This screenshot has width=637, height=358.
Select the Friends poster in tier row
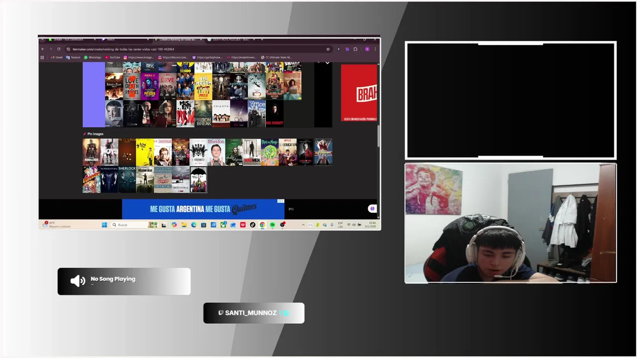(x=221, y=113)
